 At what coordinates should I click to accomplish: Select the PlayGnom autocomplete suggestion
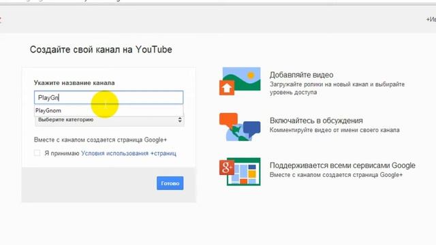coord(108,110)
